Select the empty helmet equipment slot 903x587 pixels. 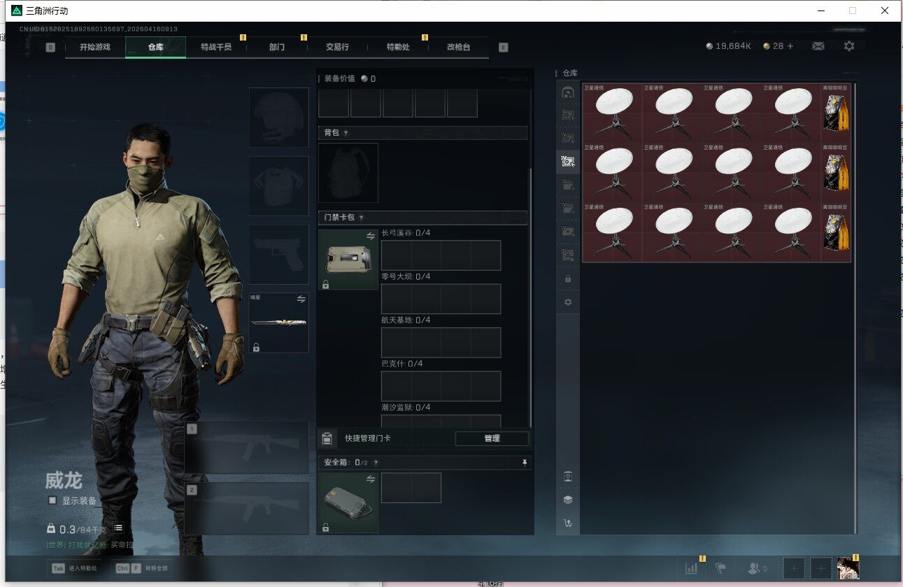pyautogui.click(x=279, y=118)
